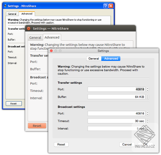Select Advanced tab in Ubuntu window
Screen dimensions: 161x155
point(52,37)
